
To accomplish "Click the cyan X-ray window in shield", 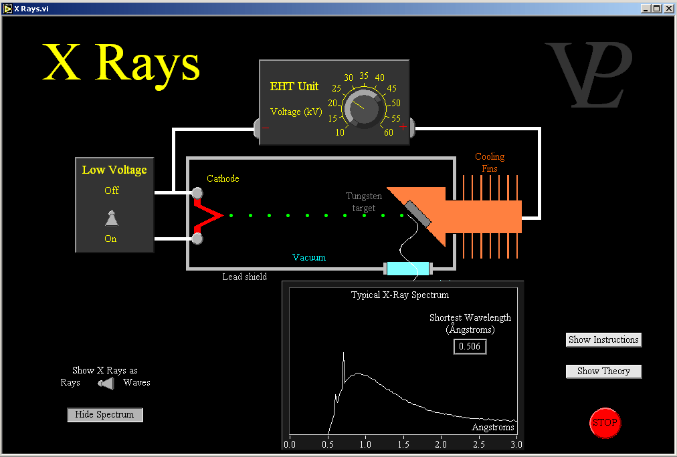I will pyautogui.click(x=408, y=269).
